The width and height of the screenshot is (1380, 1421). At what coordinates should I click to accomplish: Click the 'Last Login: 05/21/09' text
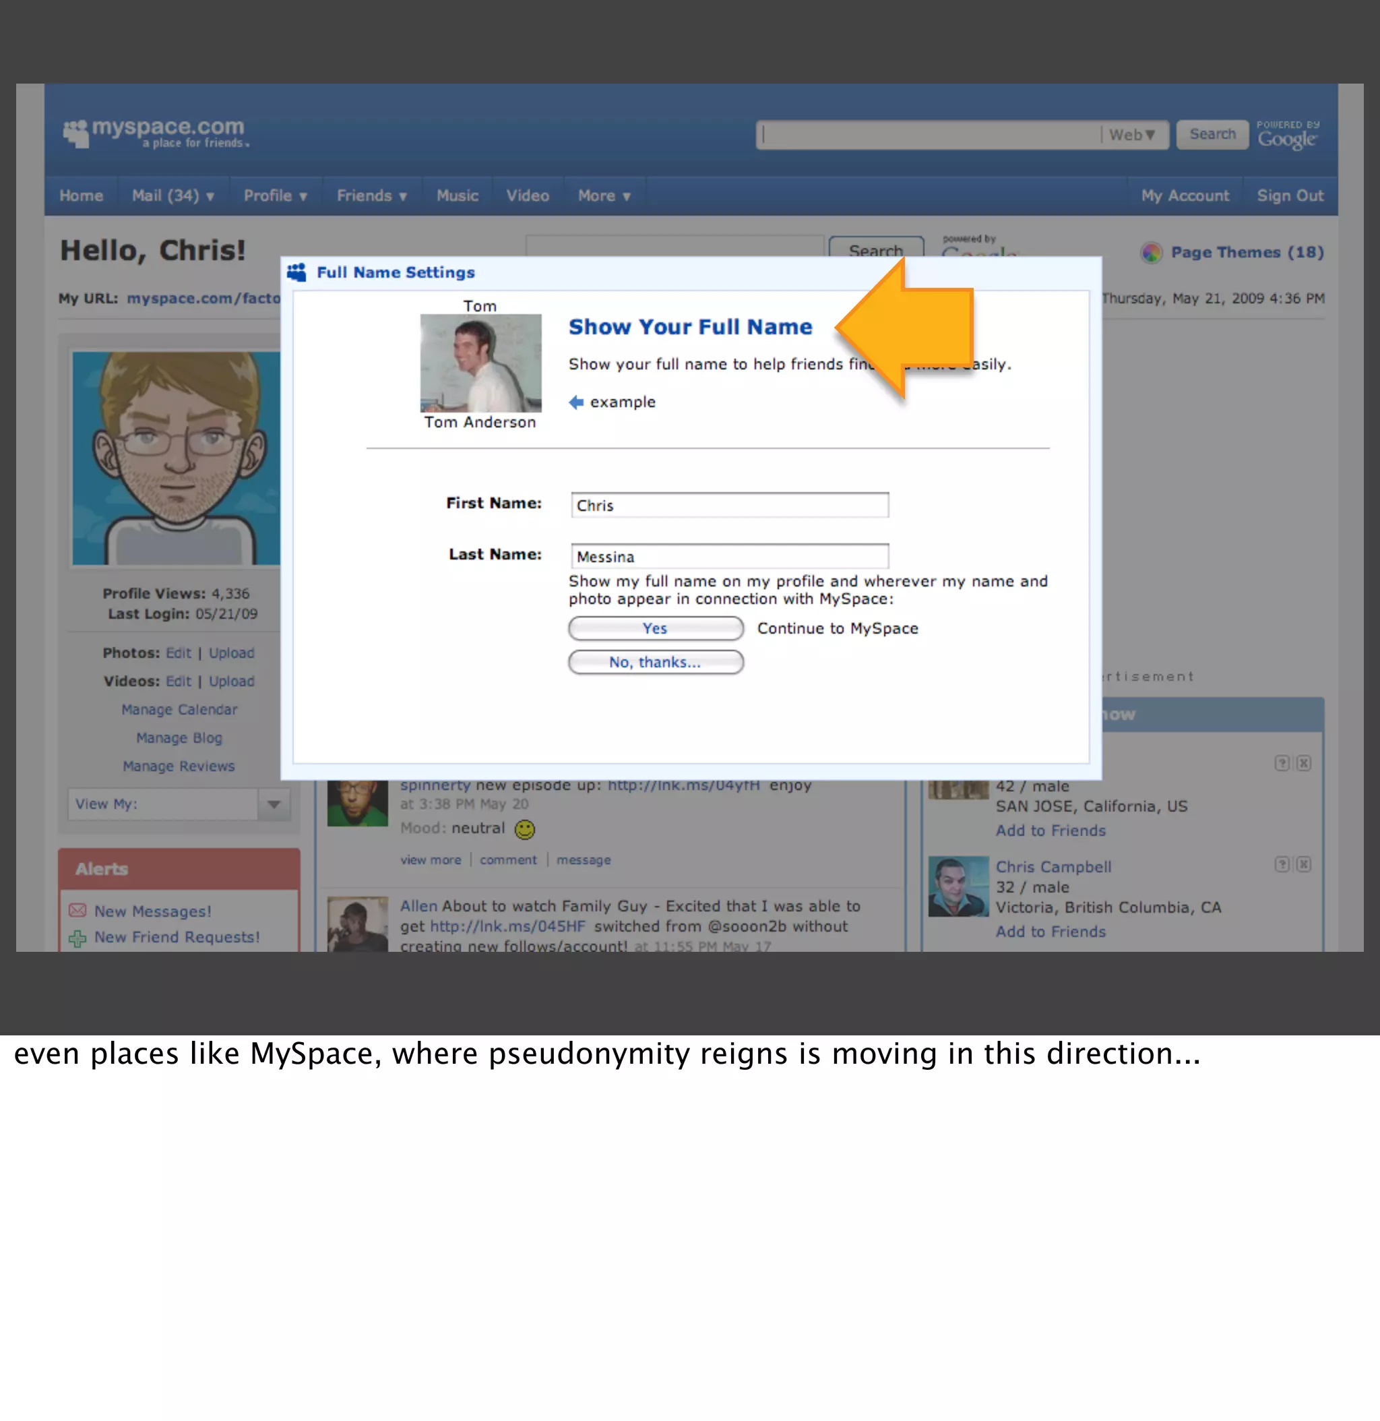pos(183,614)
